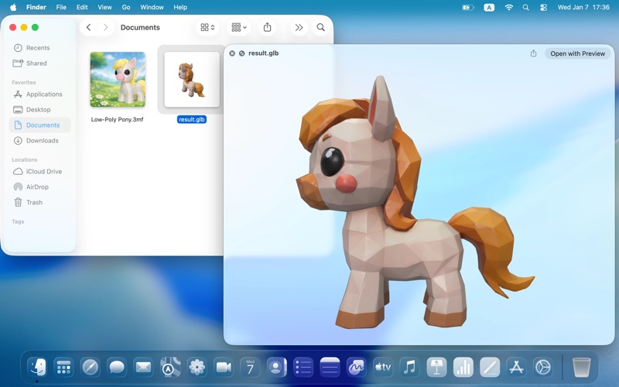Open the Go menu
The height and width of the screenshot is (387, 619).
(126, 7)
